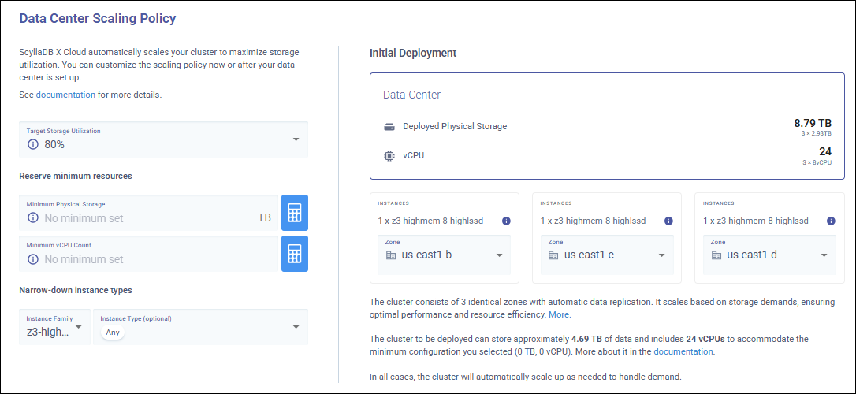Open the Target Storage Utilization dropdown
Image resolution: width=856 pixels, height=394 pixels.
164,139
